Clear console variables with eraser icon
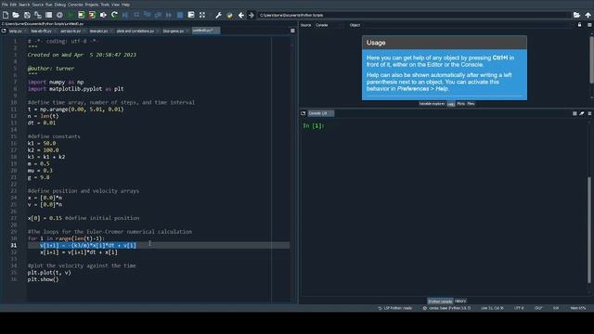The width and height of the screenshot is (594, 334). 582,113
